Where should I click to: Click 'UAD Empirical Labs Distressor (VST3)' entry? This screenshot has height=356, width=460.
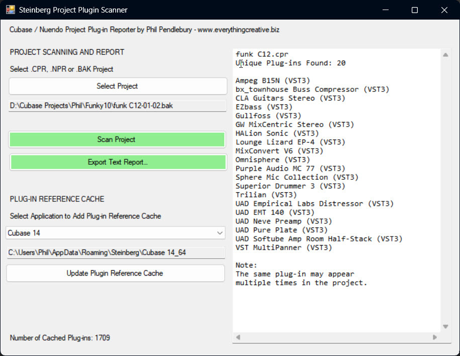click(x=315, y=204)
